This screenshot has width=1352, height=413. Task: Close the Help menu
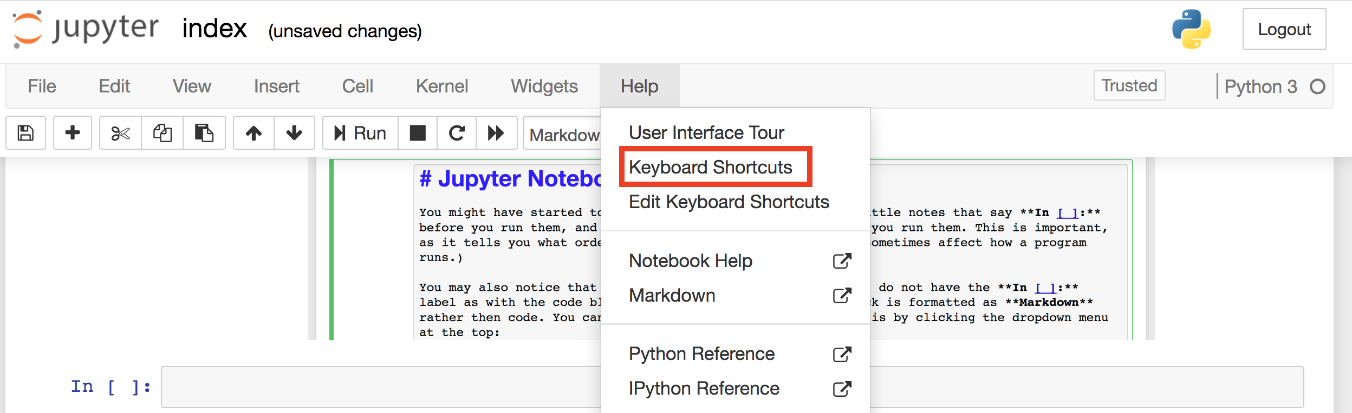tap(640, 86)
